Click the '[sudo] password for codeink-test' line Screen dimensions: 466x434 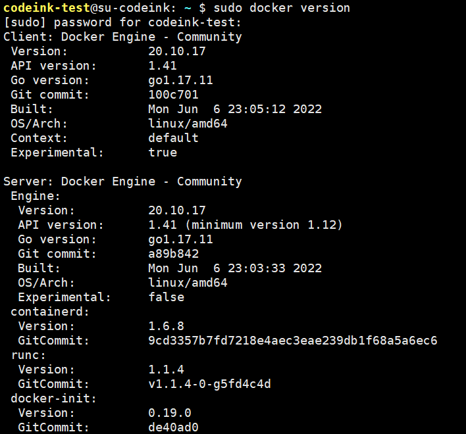[x=122, y=22]
